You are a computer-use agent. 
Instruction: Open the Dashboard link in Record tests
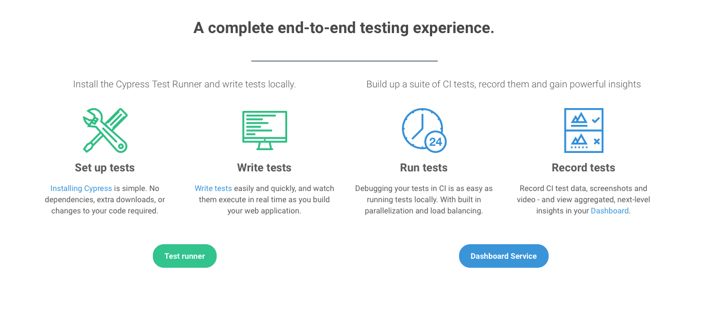(x=610, y=211)
